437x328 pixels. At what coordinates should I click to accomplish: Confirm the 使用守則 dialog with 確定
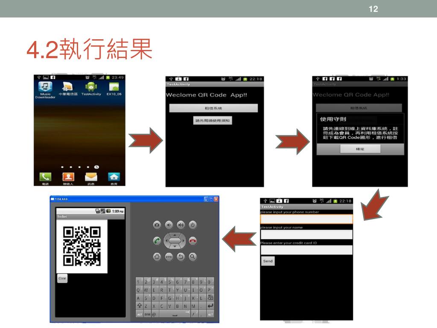coord(360,149)
